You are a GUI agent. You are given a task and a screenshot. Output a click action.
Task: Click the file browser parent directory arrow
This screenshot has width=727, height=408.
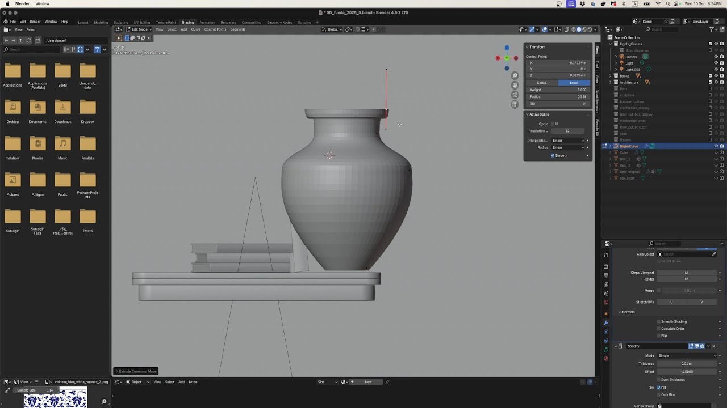21,40
